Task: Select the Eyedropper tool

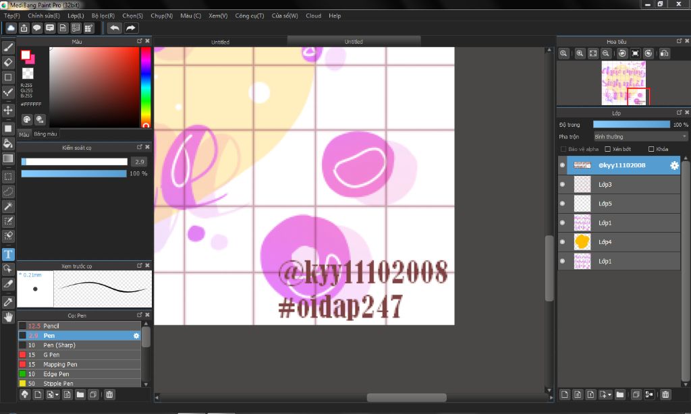Action: 8,302
